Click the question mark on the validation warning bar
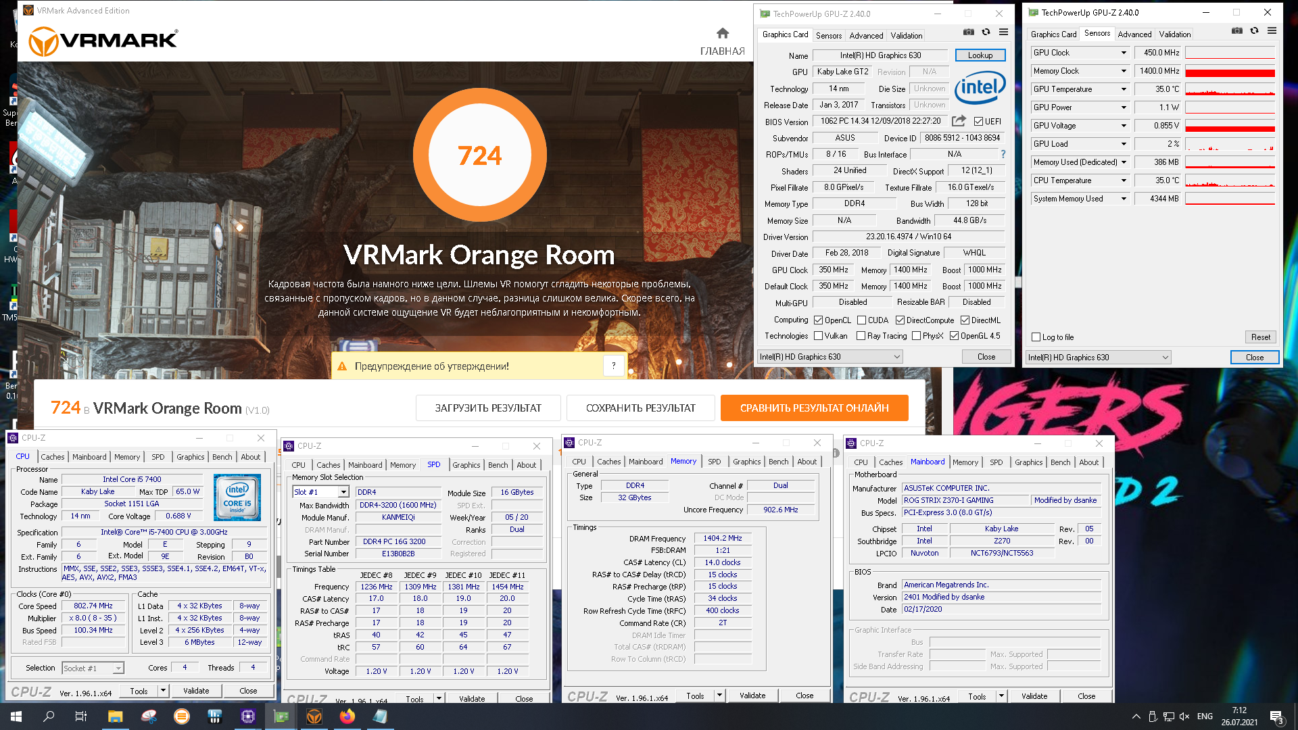 coord(614,366)
